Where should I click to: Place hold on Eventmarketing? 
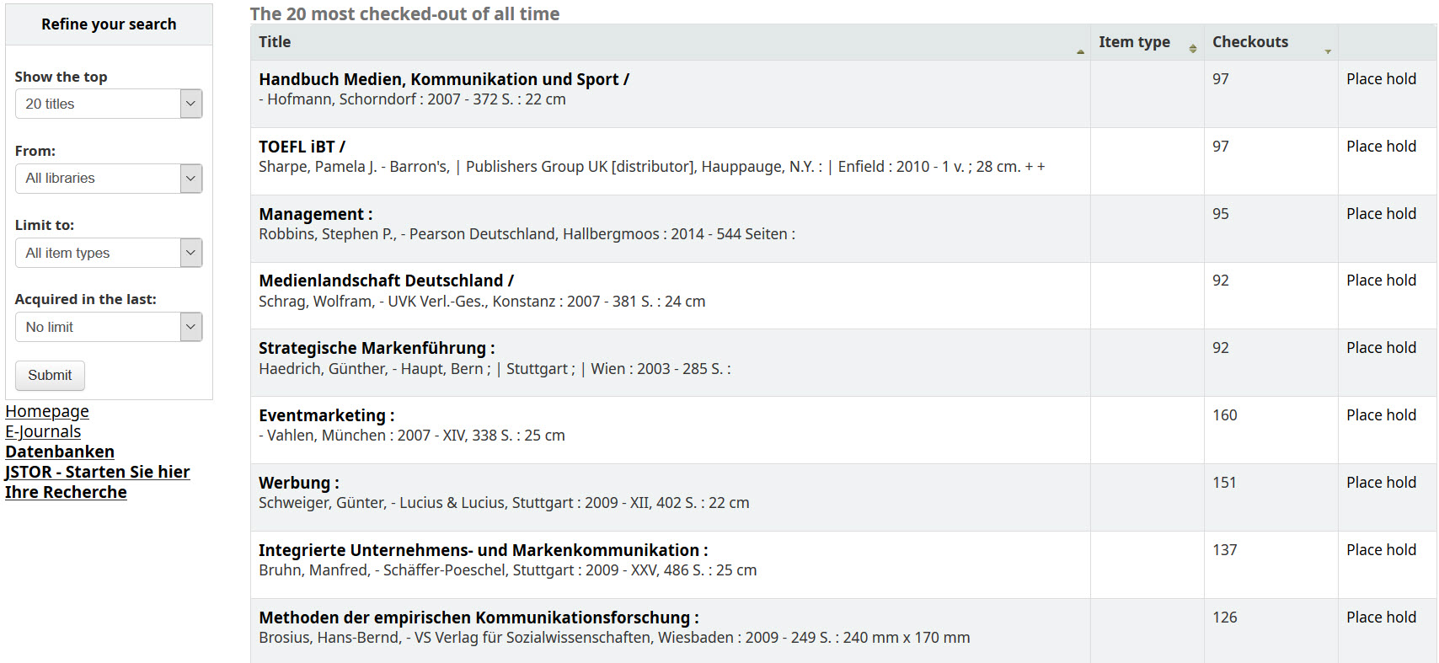pos(1381,415)
